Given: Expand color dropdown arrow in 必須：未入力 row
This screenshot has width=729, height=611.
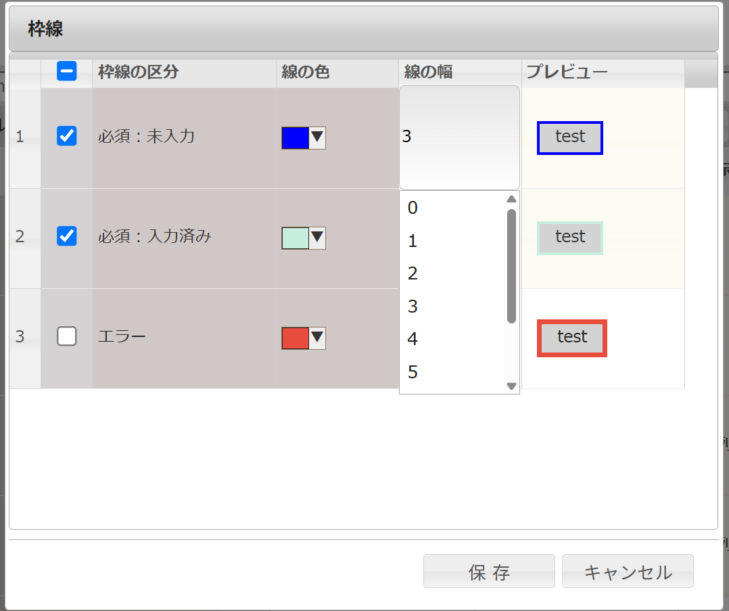Looking at the screenshot, I should (x=317, y=138).
